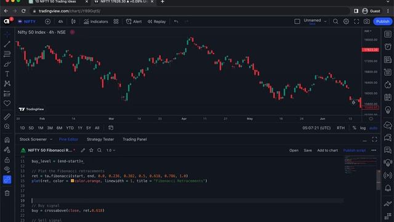Viewport: 394px width, 222px height.
Task: Open the notifications bell on right sidebar
Action: coord(388,188)
